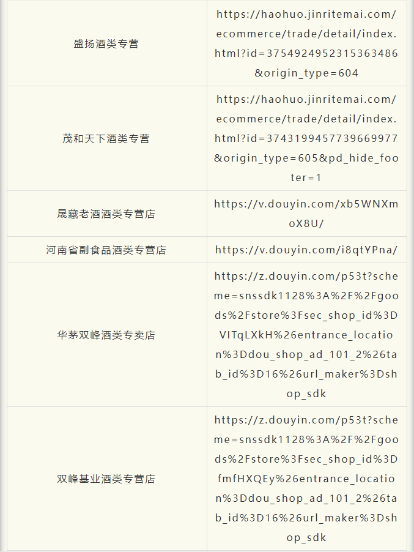Select the 茂和天下酒类专营 store name

coord(106,139)
